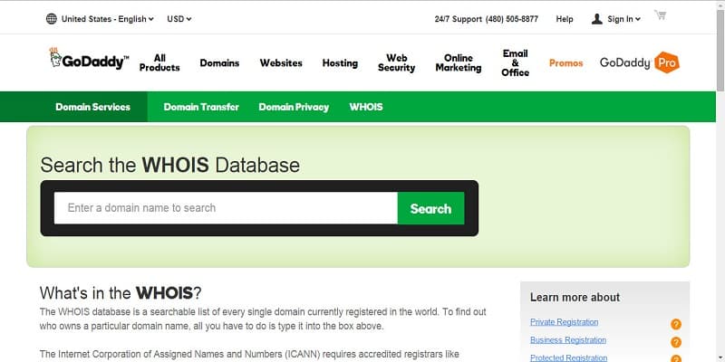This screenshot has width=725, height=362.
Task: Open the GoDaddy Pro badge
Action: tap(640, 62)
